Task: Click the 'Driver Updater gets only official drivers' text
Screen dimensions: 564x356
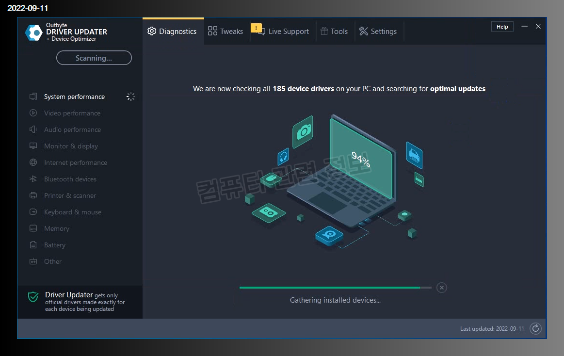Action: coord(85,302)
